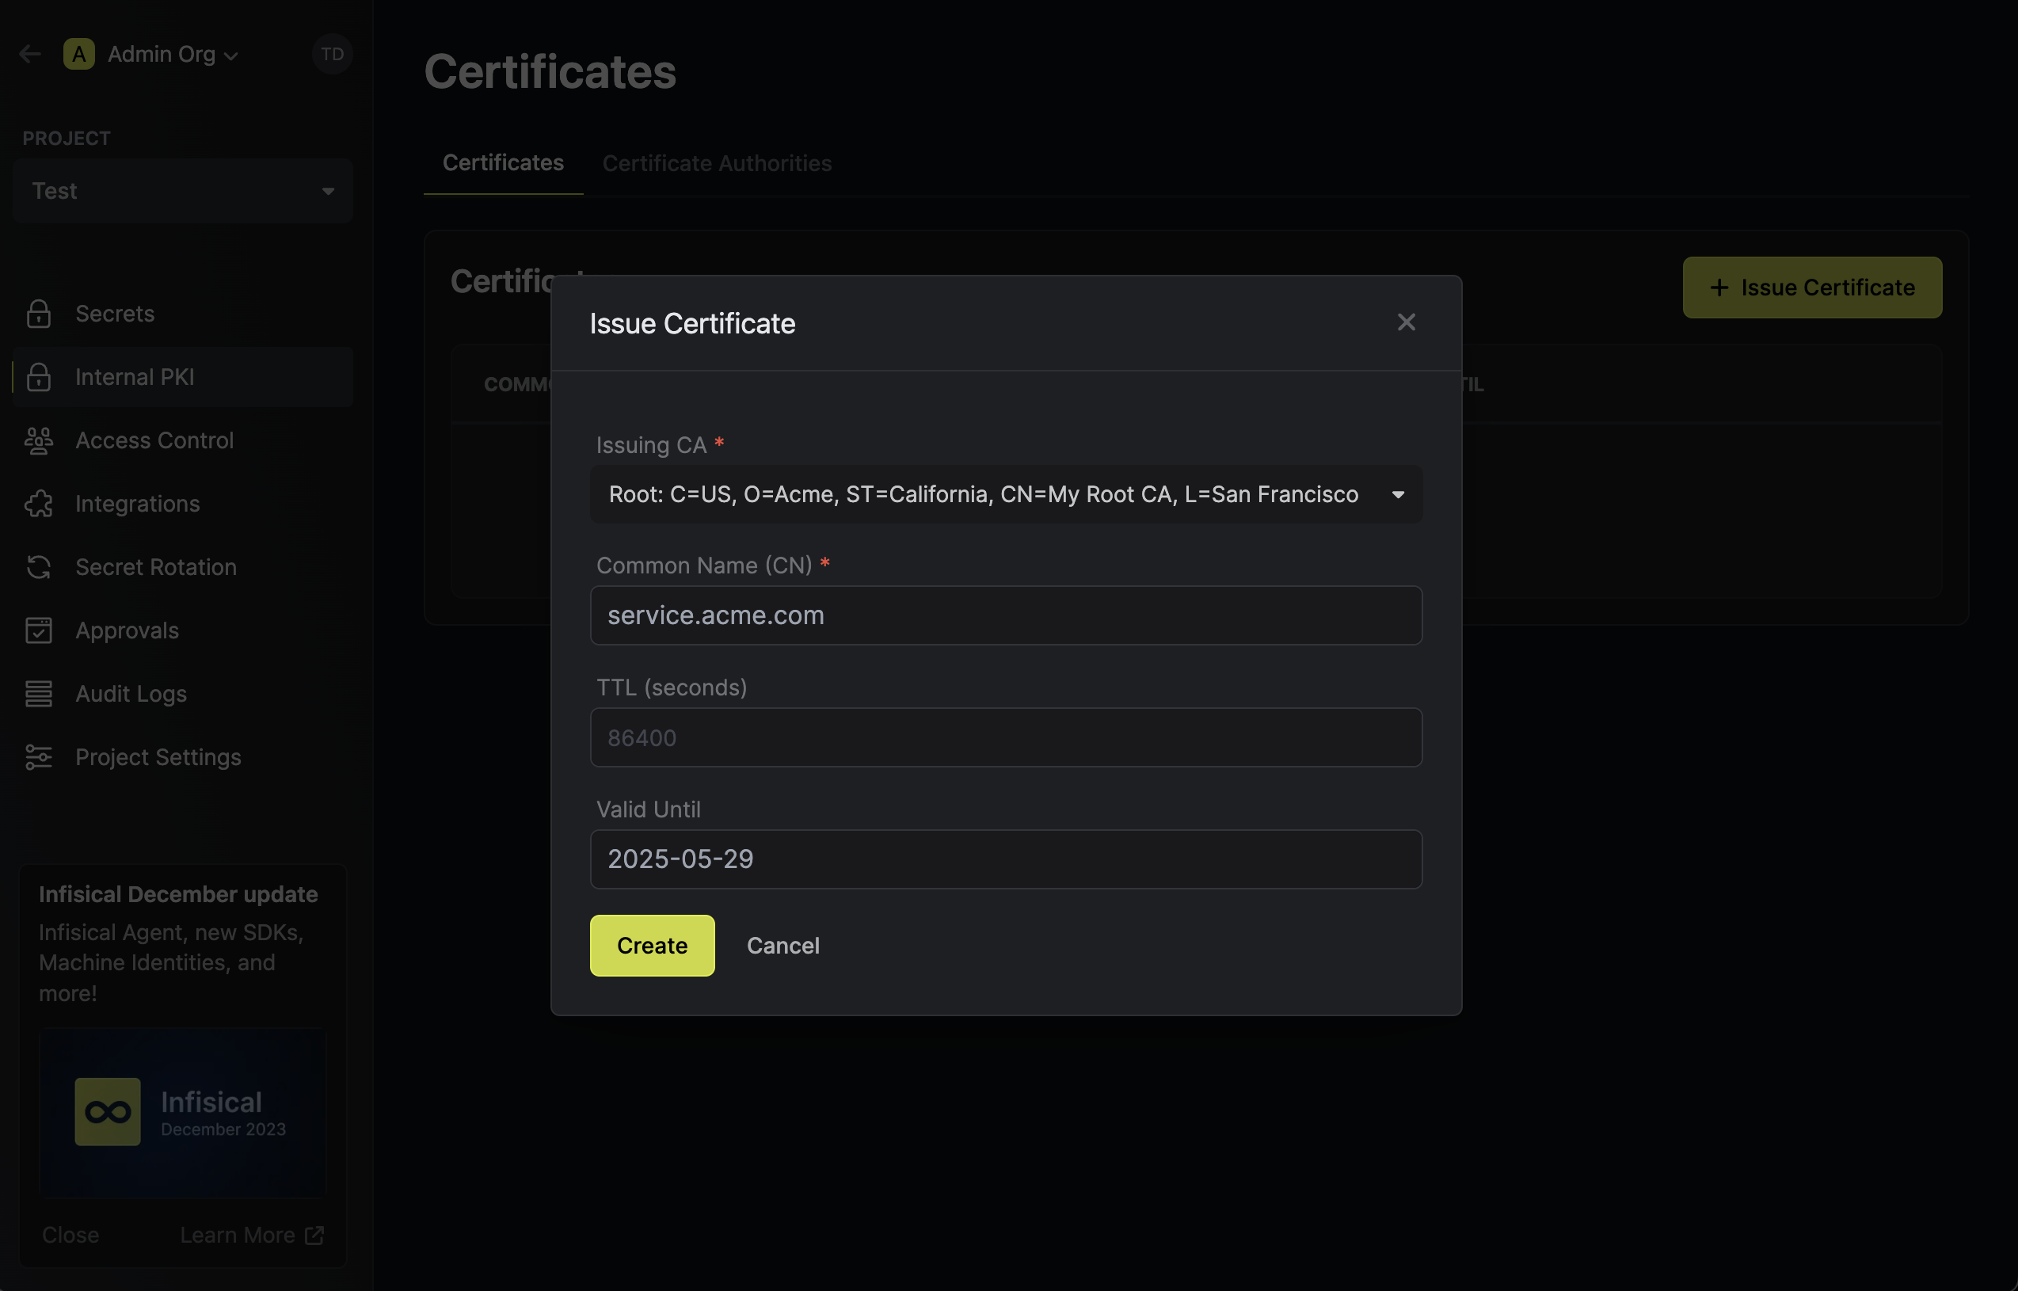This screenshot has width=2018, height=1291.
Task: Click the Audit Logs list icon
Action: pos(39,694)
